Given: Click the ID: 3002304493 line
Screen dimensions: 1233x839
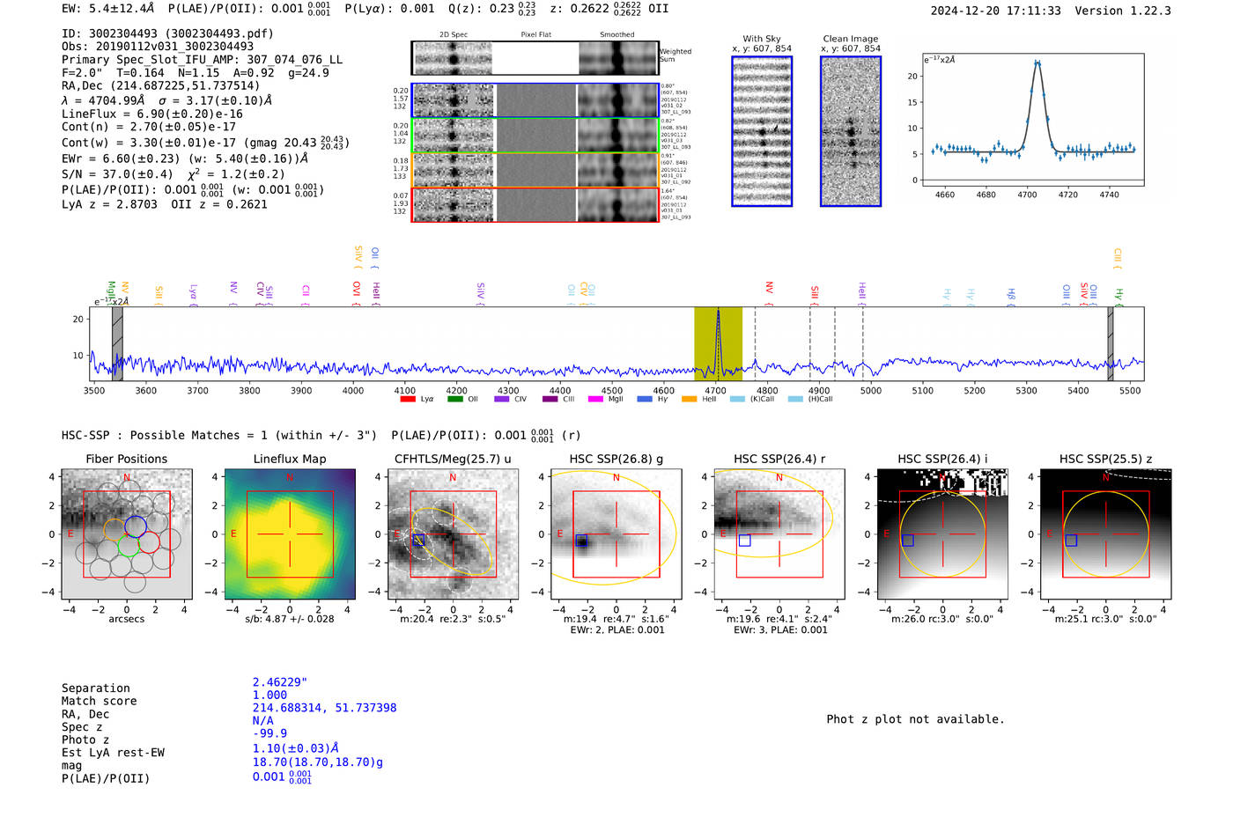Looking at the screenshot, I should (167, 33).
